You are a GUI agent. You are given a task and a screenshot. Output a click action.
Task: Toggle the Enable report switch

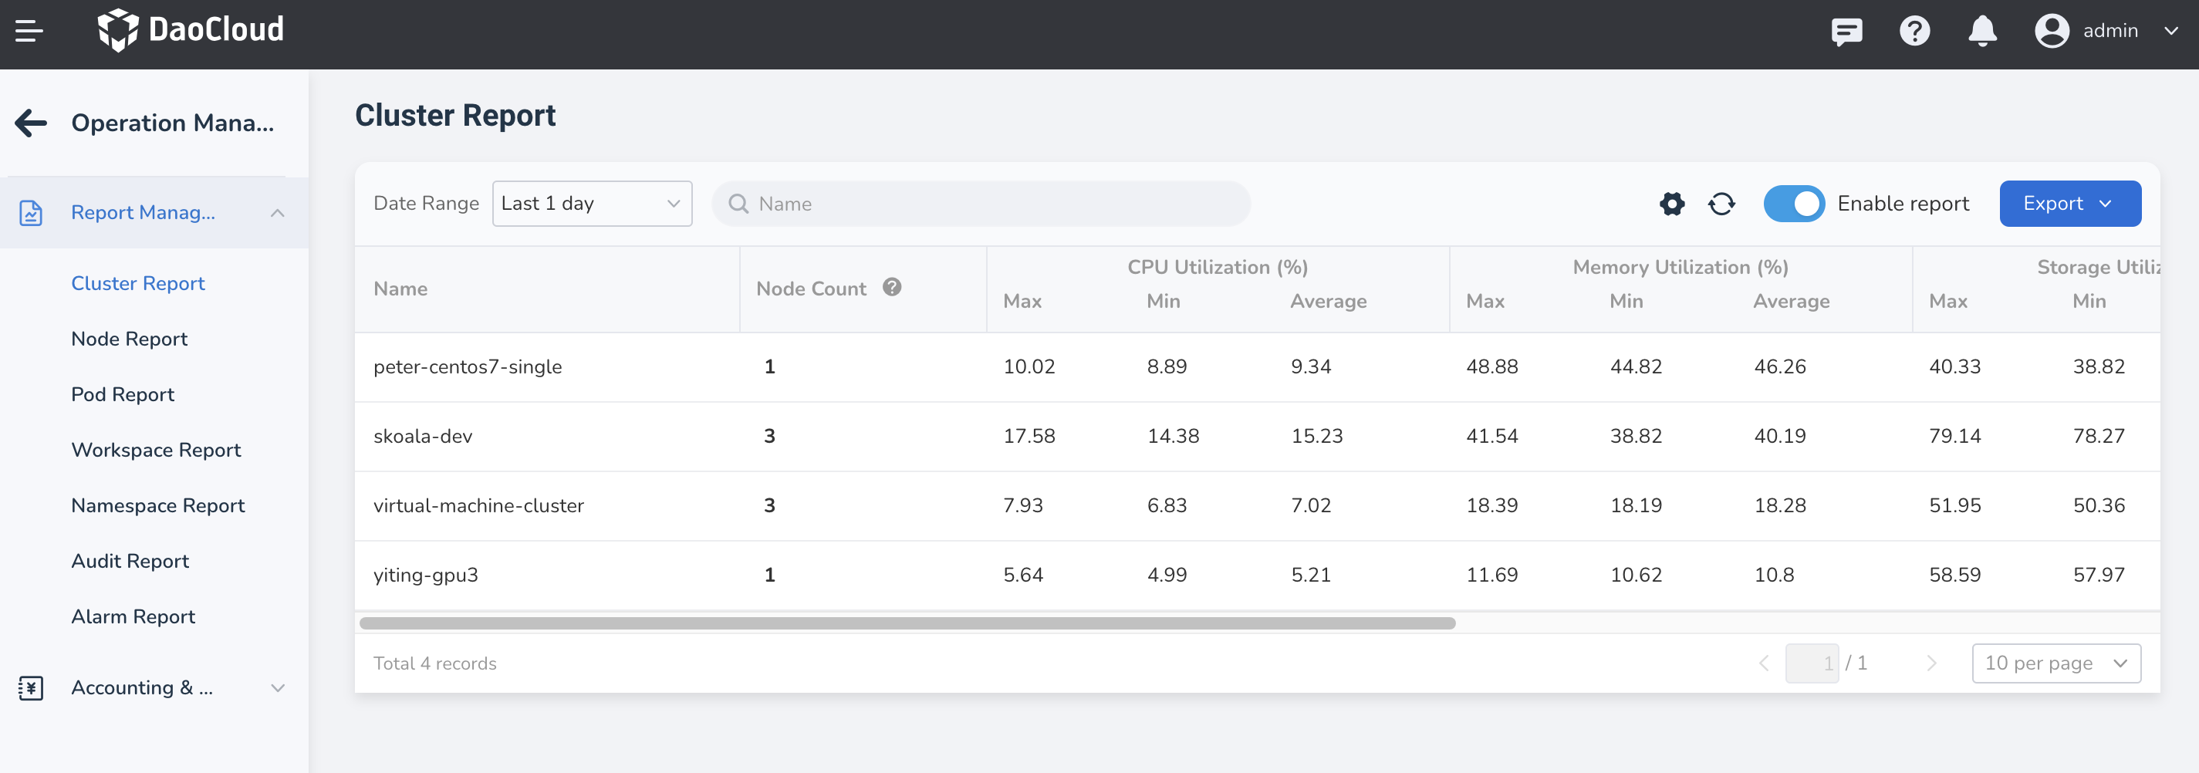1793,204
